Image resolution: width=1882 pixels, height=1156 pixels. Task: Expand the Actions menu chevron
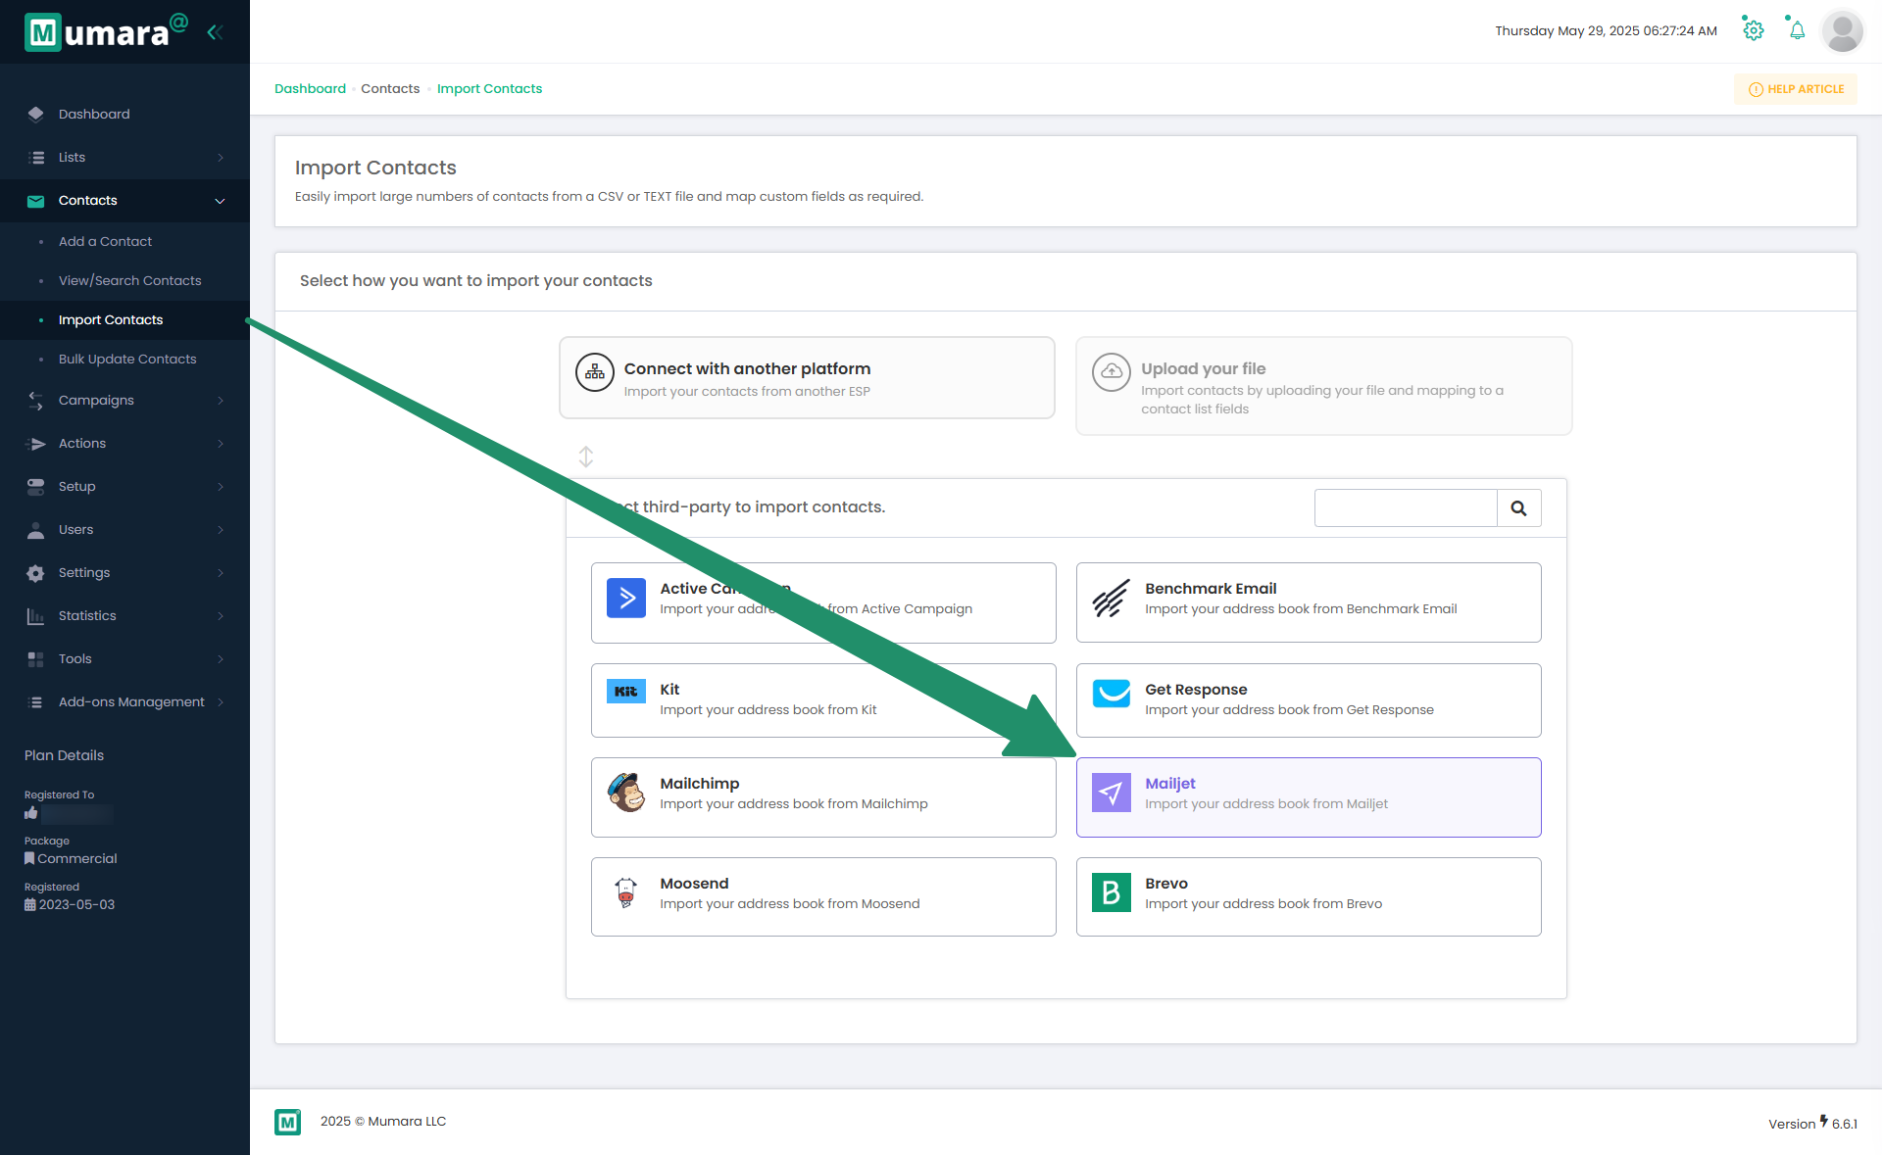(221, 444)
